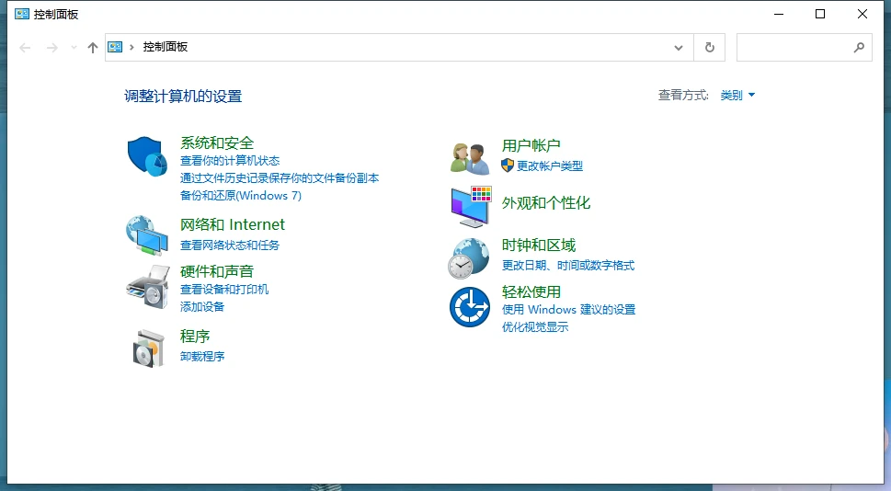Open 备份和还原(Windows 7) link
891x491 pixels.
241,196
